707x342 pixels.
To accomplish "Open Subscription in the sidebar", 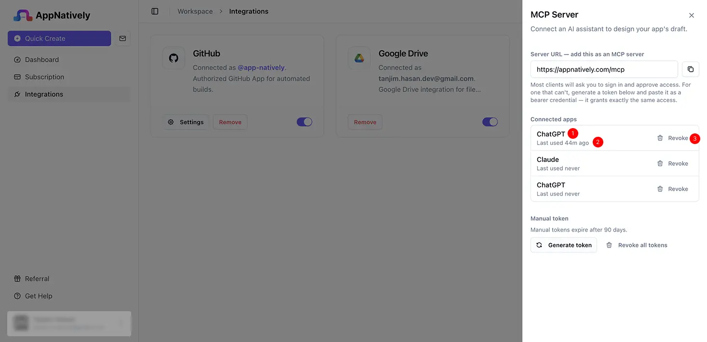I will (x=69, y=77).
